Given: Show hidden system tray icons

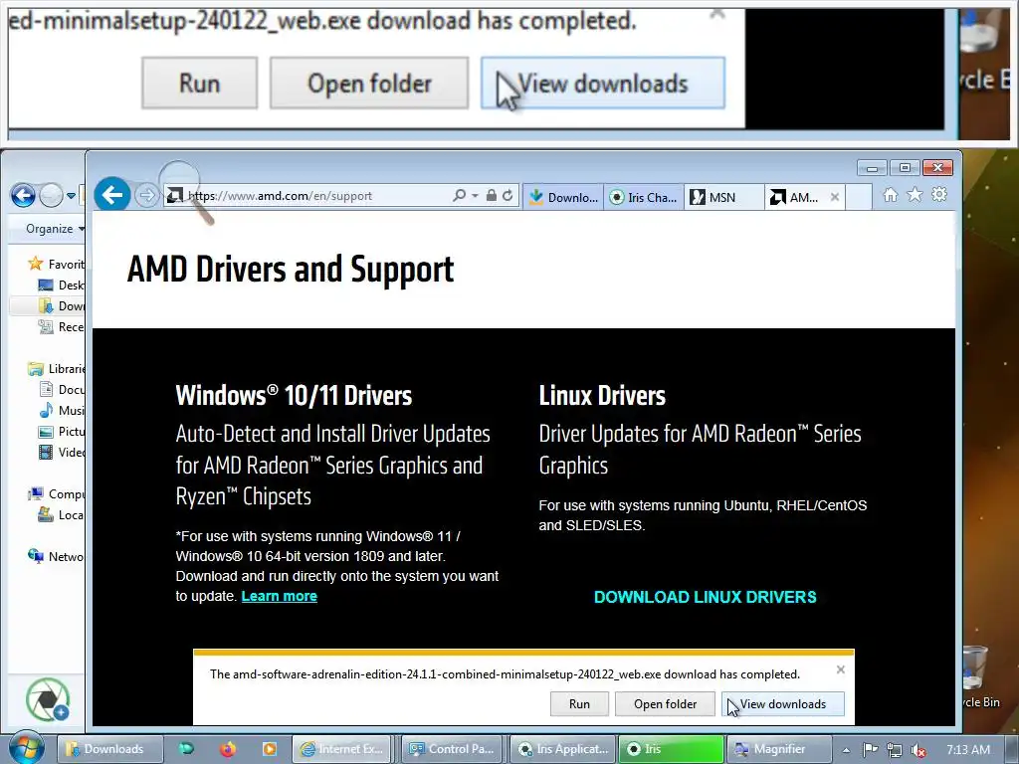Looking at the screenshot, I should pyautogui.click(x=846, y=750).
